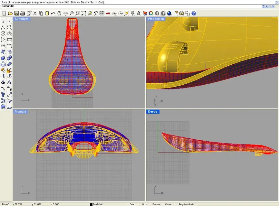
Task: Undo the view change with the magnifier-arrow icon
Action: pos(96,13)
